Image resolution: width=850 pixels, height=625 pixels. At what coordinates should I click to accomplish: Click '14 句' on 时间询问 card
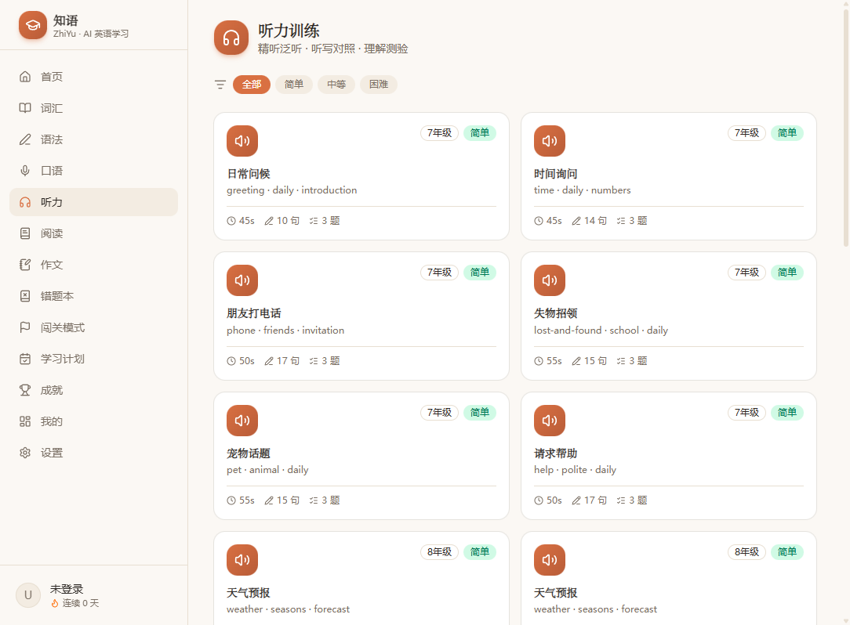(x=595, y=221)
